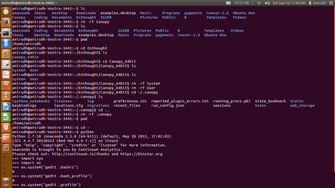Click the blue 'web_storage' directory name
The width and height of the screenshot is (335, 188).
pos(303,105)
